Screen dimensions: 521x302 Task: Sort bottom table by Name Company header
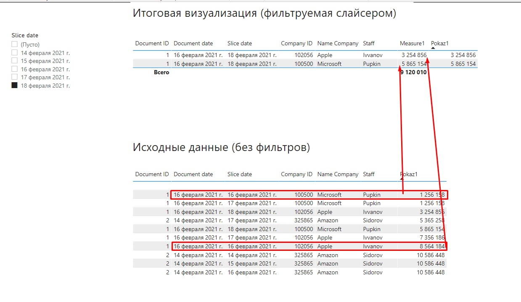[338, 174]
